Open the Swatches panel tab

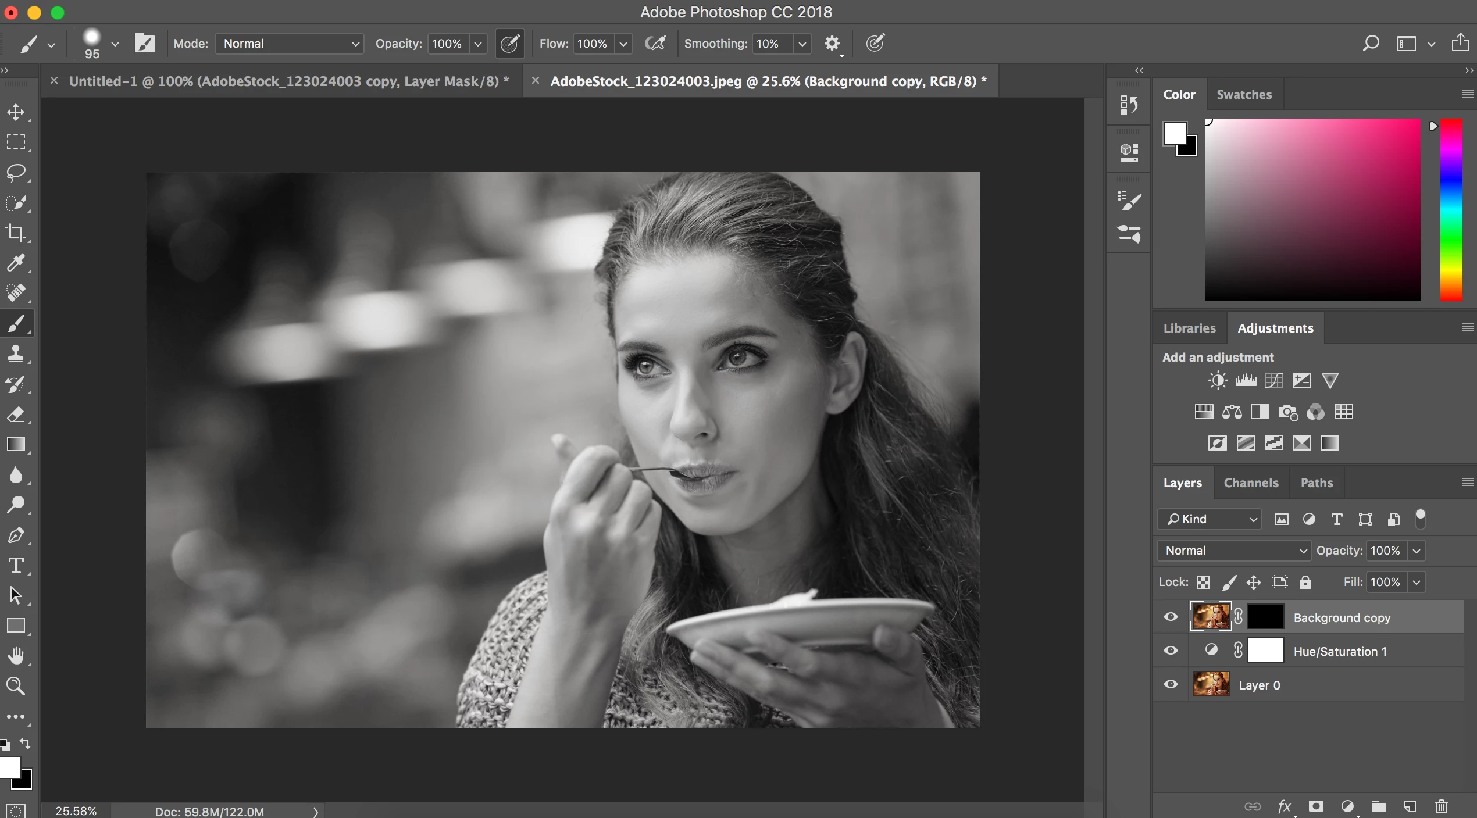(1244, 94)
